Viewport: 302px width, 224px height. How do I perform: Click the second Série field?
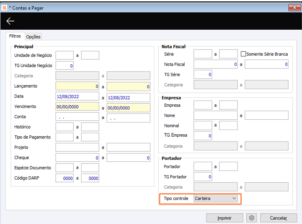(x=228, y=54)
